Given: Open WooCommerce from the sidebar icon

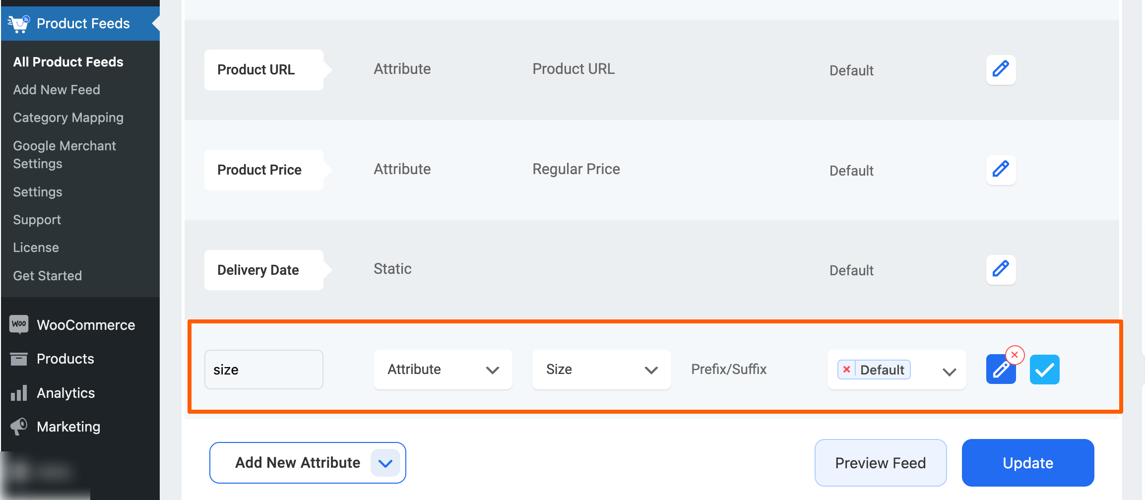Looking at the screenshot, I should (x=19, y=324).
